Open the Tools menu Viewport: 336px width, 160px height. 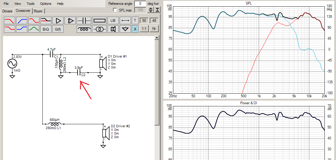click(30, 4)
